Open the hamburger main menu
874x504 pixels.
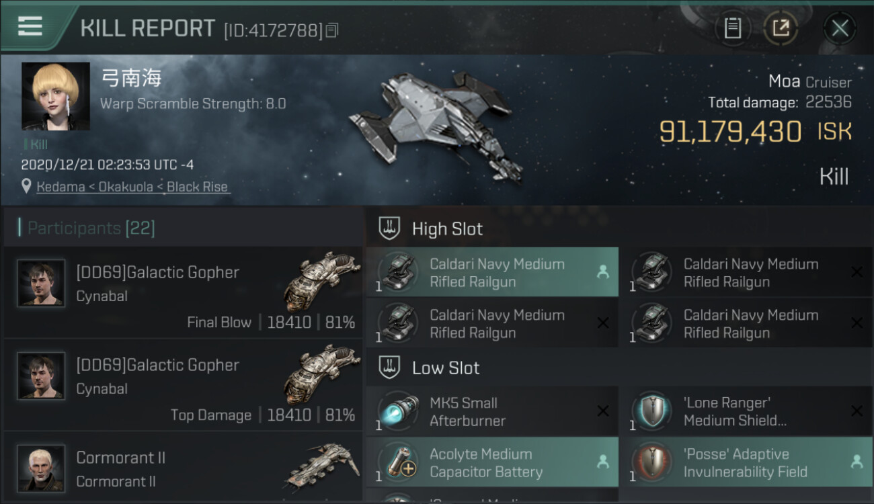click(x=30, y=27)
